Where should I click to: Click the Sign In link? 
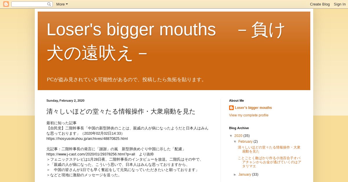pyautogui.click(x=340, y=4)
